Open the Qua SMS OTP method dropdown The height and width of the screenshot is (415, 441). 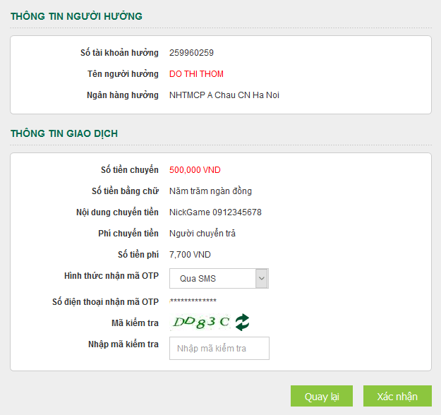coord(219,279)
